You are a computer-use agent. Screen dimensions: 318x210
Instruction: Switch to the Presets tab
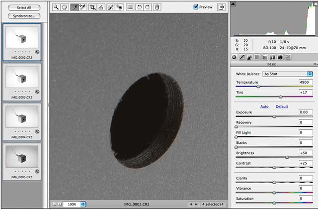pos(288,57)
